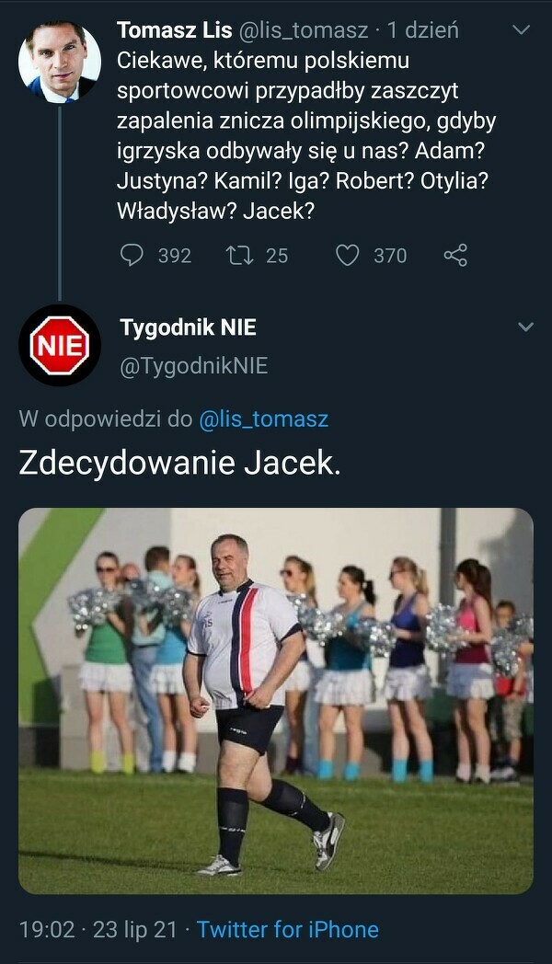The height and width of the screenshot is (964, 552).
Task: Open the Twitter for iPhone source link
Action: pyautogui.click(x=288, y=929)
